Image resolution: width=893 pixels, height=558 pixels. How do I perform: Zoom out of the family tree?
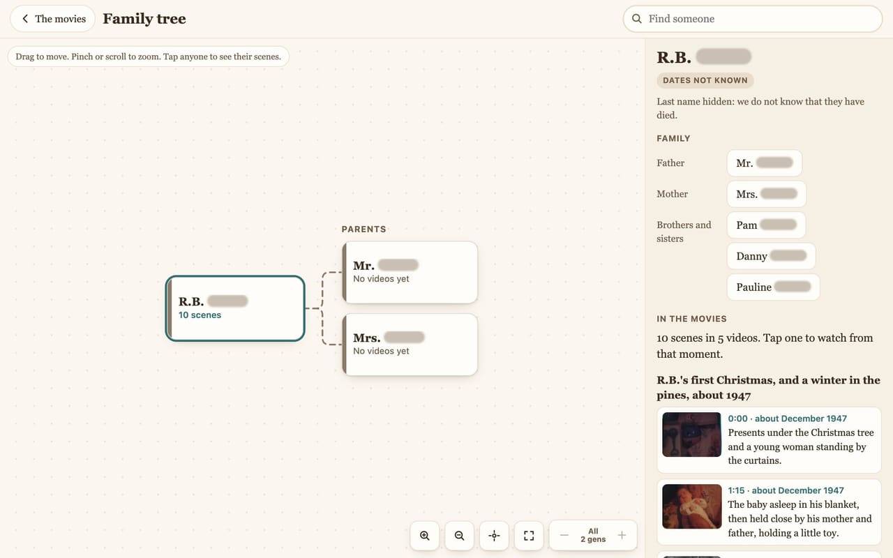click(x=459, y=536)
